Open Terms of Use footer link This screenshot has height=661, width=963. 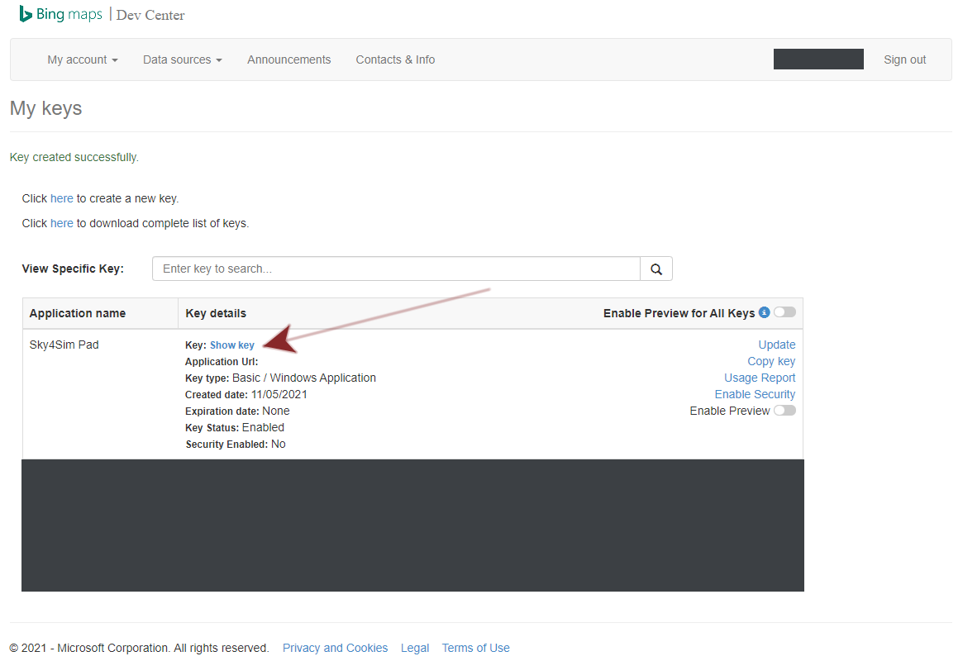(x=476, y=648)
